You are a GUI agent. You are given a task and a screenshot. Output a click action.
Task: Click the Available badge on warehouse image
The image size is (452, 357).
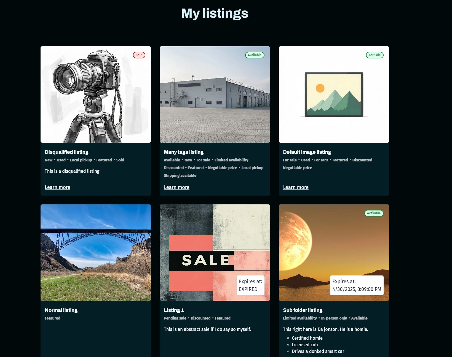[255, 55]
